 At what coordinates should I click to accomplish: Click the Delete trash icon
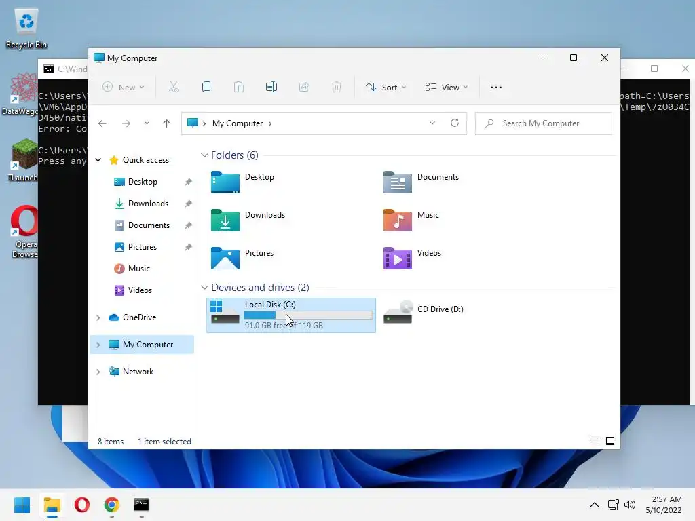tap(337, 88)
